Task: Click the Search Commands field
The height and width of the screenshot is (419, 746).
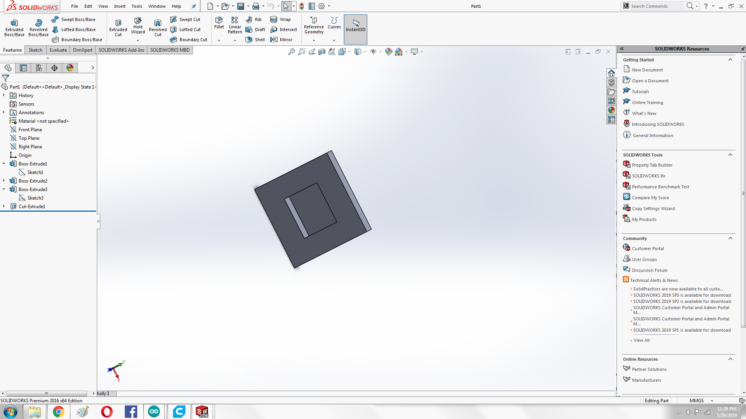Action: pyautogui.click(x=657, y=6)
